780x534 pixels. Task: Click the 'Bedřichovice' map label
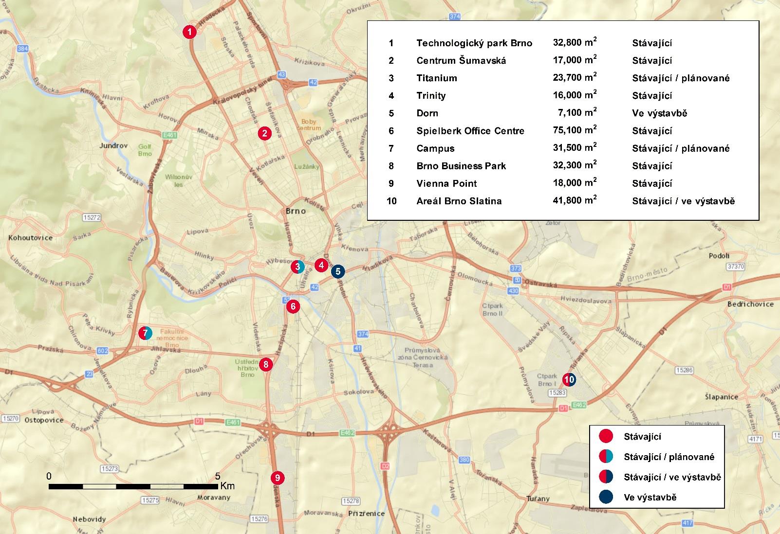(x=750, y=304)
